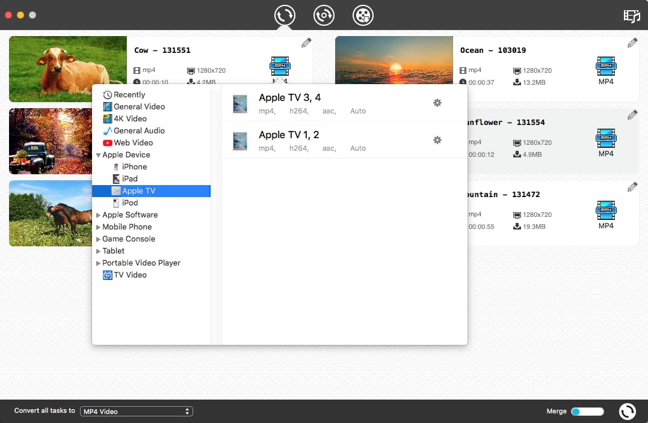Edit the Cow video with pencil icon

[x=306, y=43]
